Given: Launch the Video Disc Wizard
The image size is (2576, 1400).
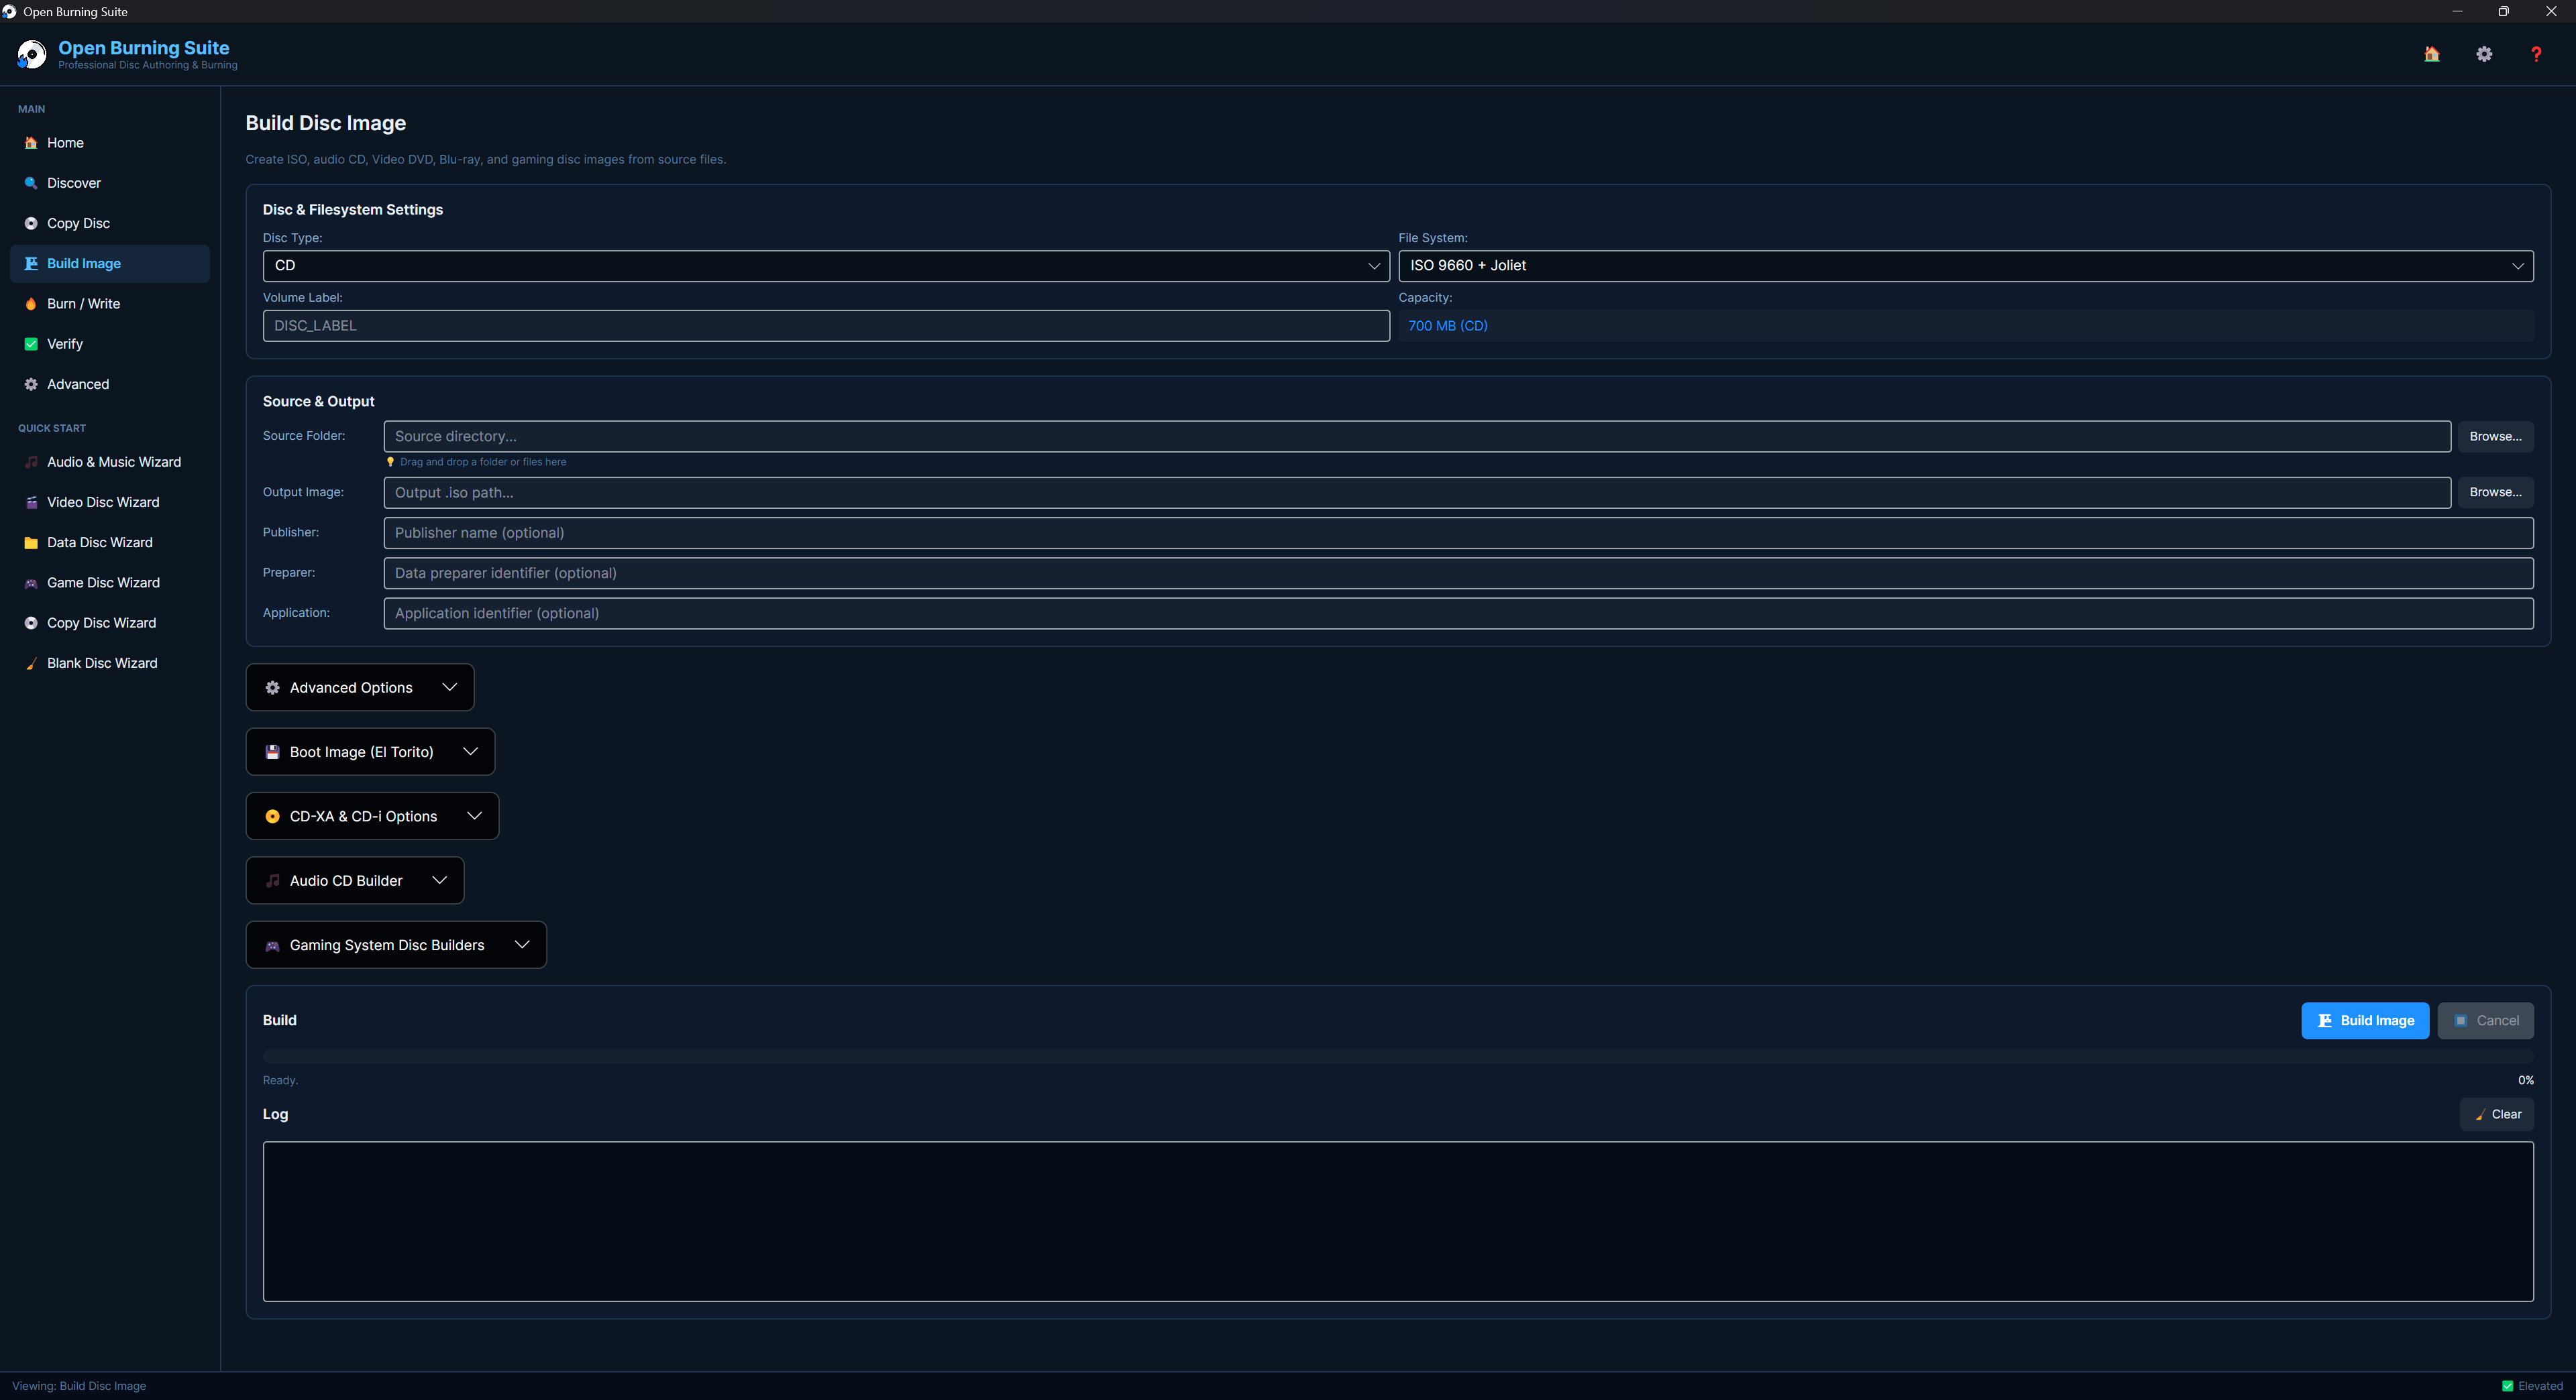Looking at the screenshot, I should 110,502.
